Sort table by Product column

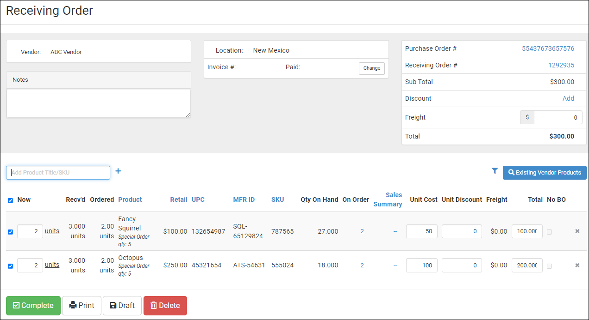point(130,199)
